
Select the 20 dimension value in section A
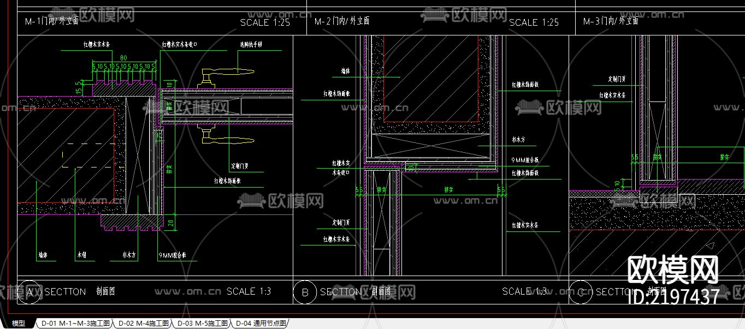pos(170,222)
